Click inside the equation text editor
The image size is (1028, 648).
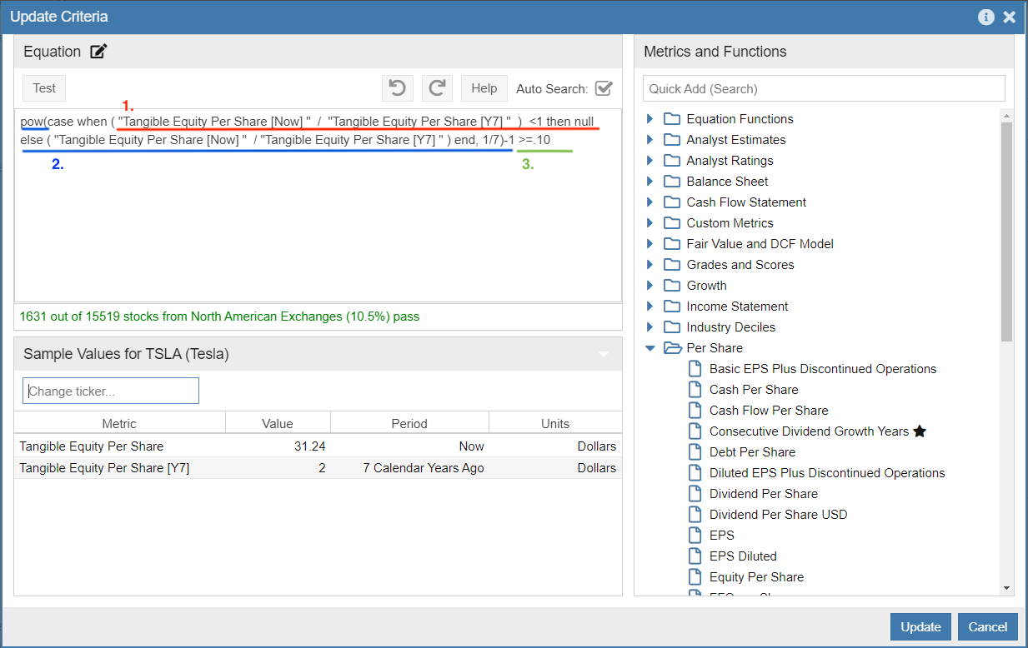[318, 205]
